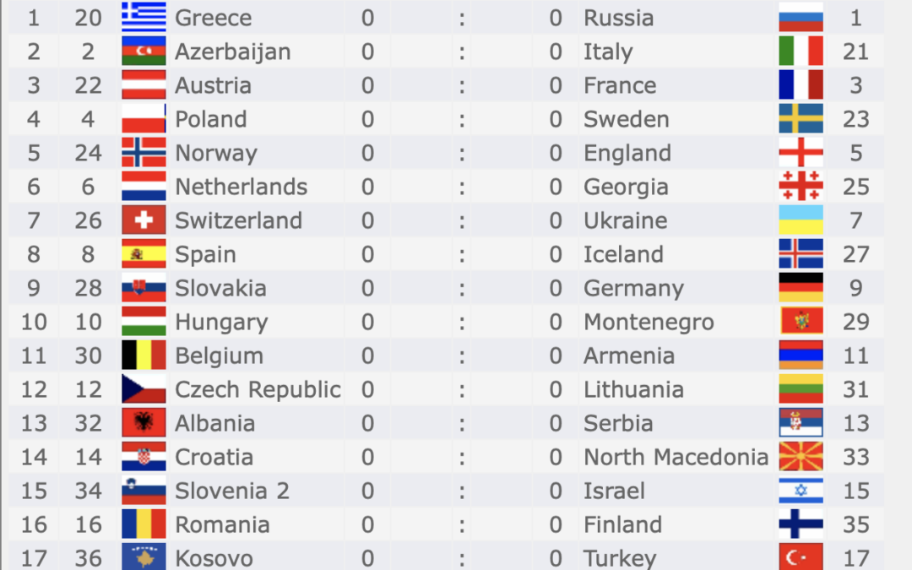The image size is (912, 570).
Task: Select the Slovenia 2 team name
Action: coord(231,491)
